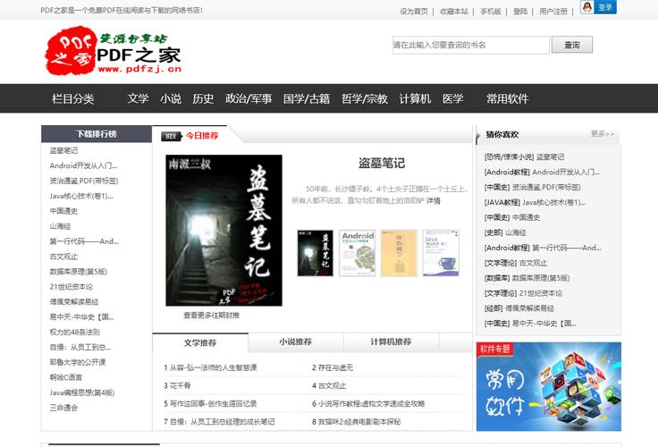Screen dimensions: 658x447
Task: Select the Java book cover thumbnail
Action: tap(441, 253)
